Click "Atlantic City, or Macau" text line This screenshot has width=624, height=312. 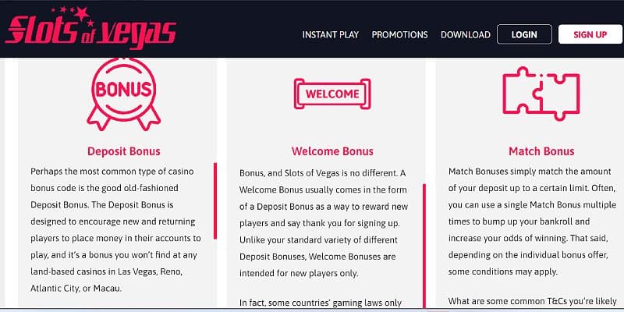[76, 288]
